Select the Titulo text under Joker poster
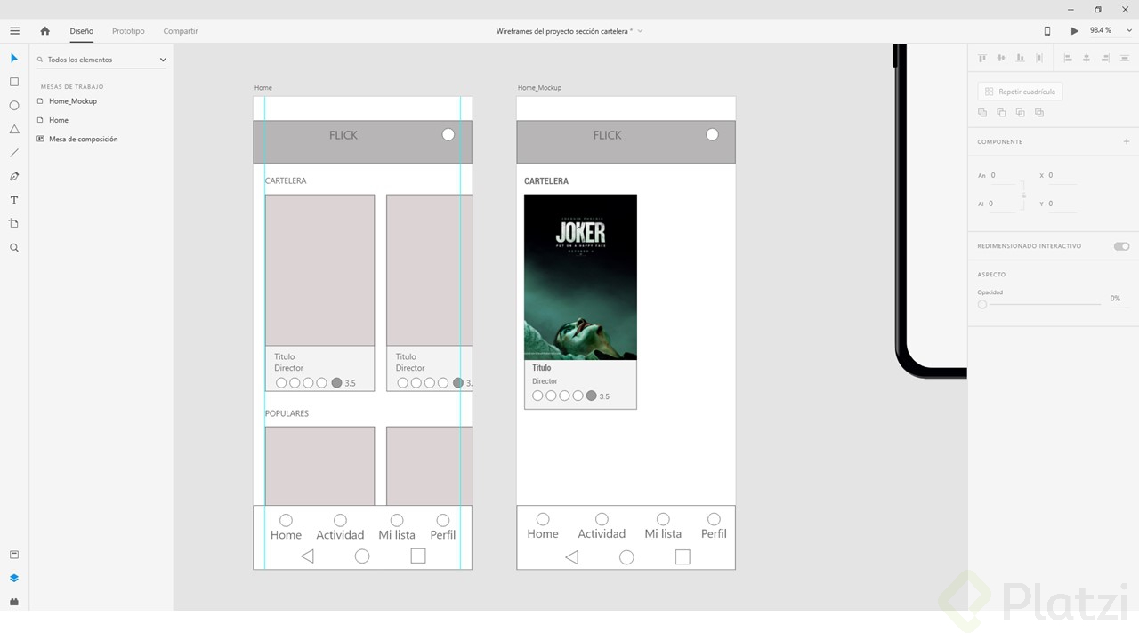The image size is (1139, 640). point(542,368)
